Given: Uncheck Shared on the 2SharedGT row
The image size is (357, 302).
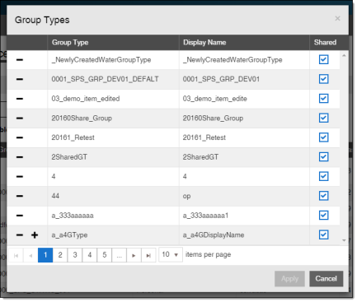Looking at the screenshot, I should pyautogui.click(x=324, y=157).
